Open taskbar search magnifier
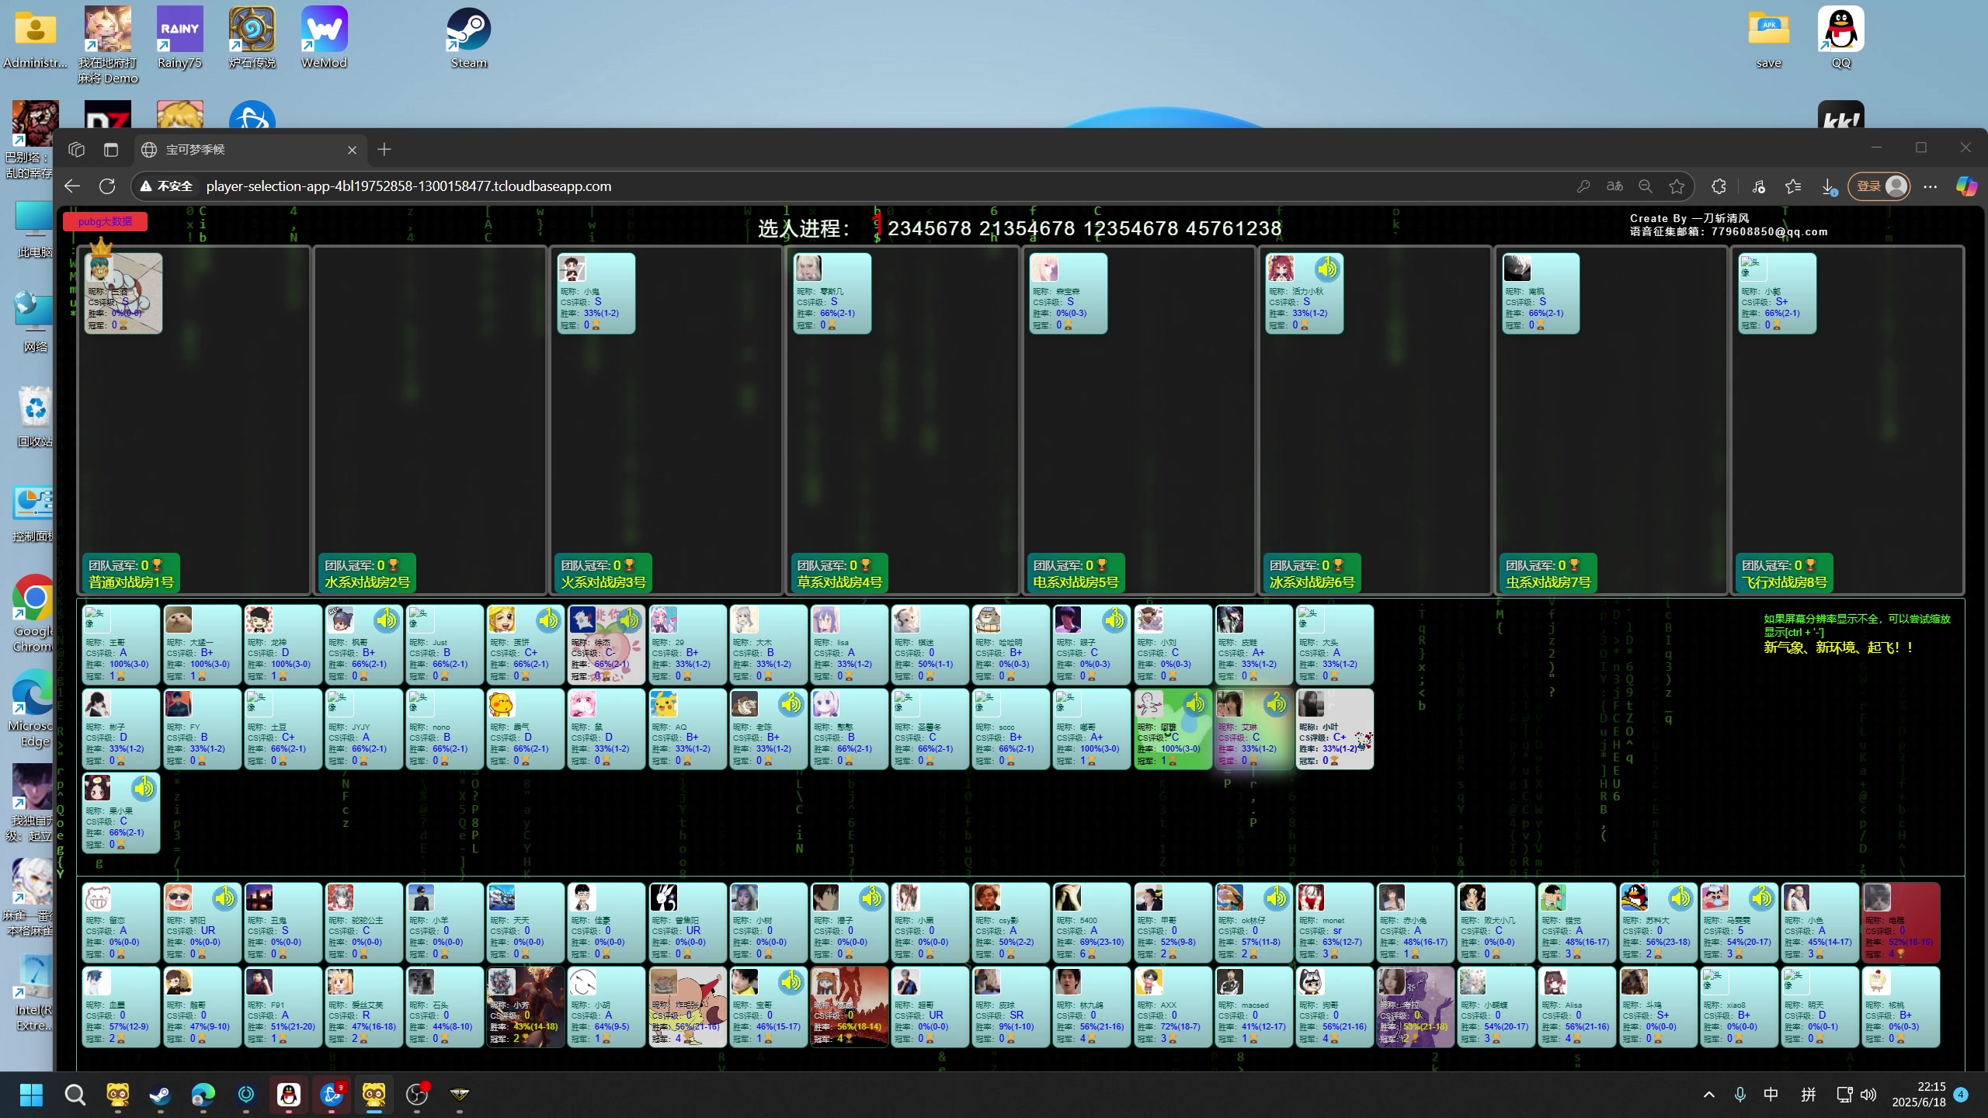 75,1095
